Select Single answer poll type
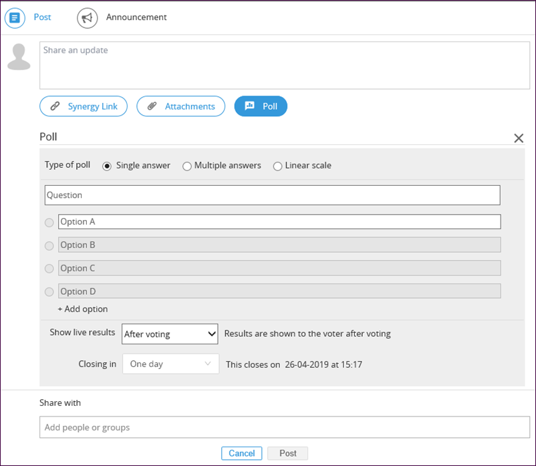536x466 pixels. [107, 166]
